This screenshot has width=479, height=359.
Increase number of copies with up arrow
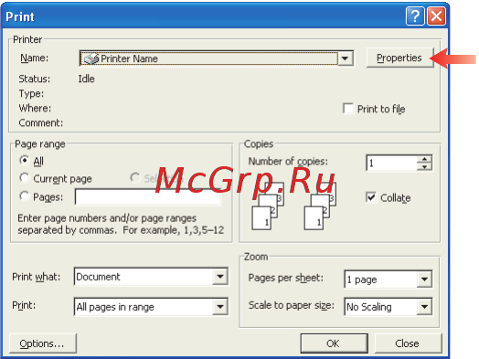coord(425,159)
